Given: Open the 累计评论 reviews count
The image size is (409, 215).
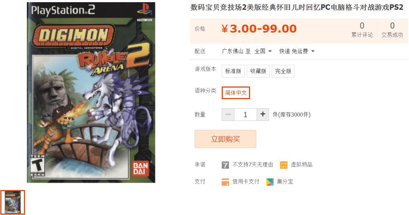Looking at the screenshot, I should coord(362,30).
